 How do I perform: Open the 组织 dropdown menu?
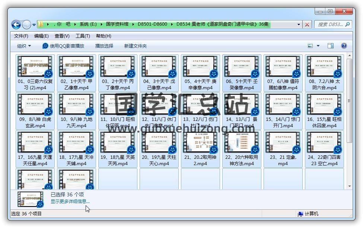click(24, 46)
